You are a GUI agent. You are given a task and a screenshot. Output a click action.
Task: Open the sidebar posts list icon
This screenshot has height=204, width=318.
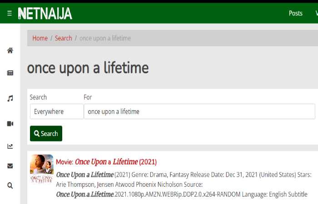click(10, 73)
